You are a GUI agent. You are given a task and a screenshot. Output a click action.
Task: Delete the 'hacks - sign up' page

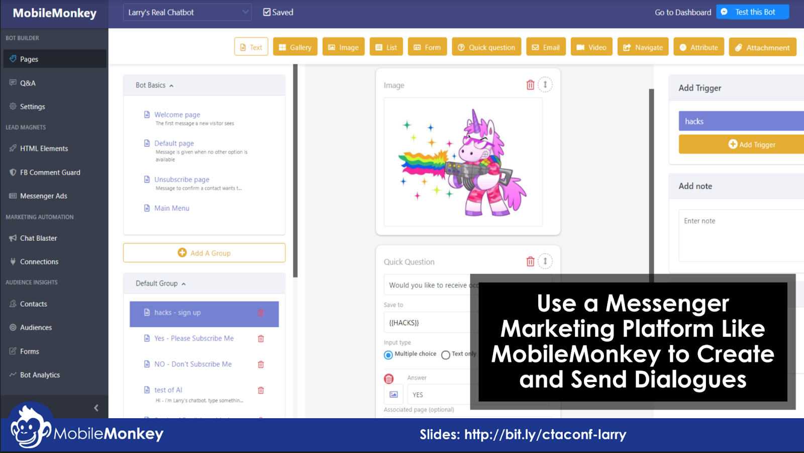(261, 313)
